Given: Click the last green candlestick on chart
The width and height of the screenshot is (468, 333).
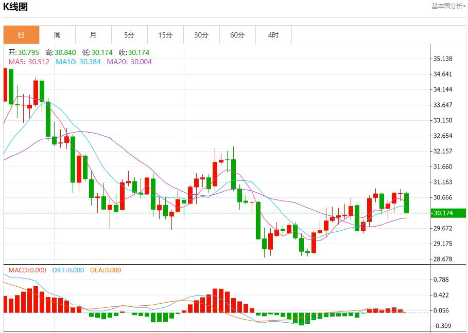Looking at the screenshot, I should tap(407, 203).
